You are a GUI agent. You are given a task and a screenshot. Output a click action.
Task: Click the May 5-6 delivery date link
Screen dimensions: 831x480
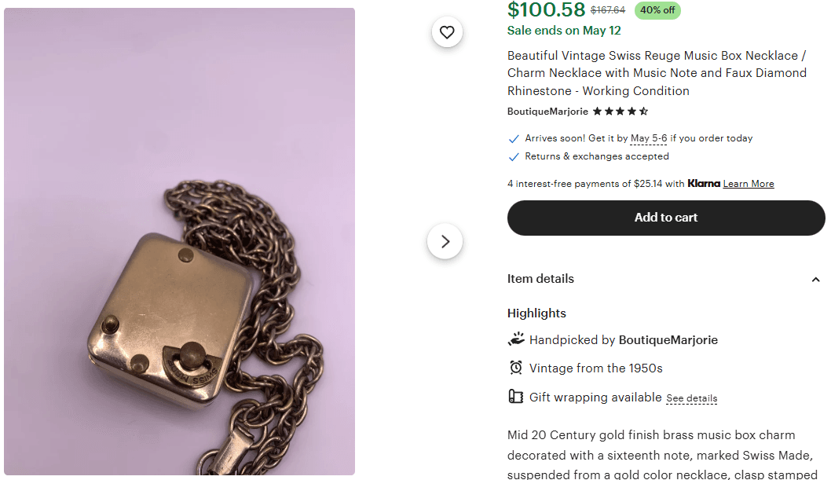(x=648, y=138)
